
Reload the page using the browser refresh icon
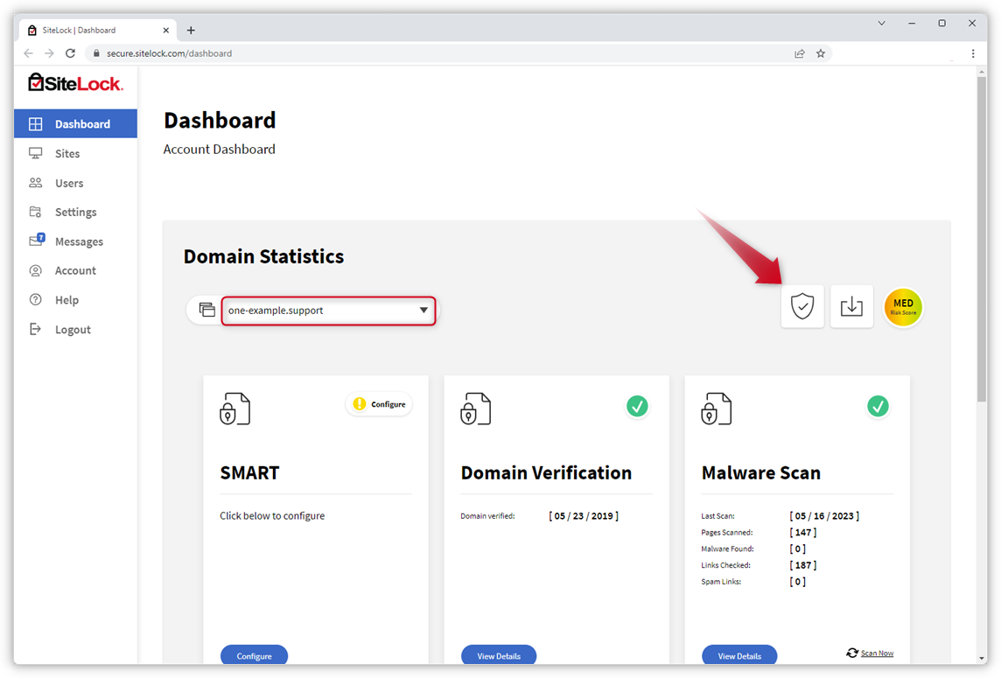(70, 53)
